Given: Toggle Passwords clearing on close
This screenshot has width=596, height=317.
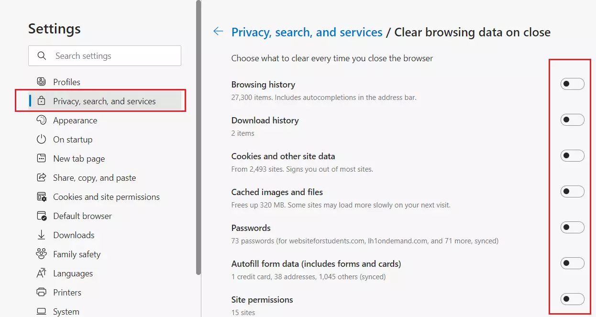Looking at the screenshot, I should pyautogui.click(x=572, y=228).
